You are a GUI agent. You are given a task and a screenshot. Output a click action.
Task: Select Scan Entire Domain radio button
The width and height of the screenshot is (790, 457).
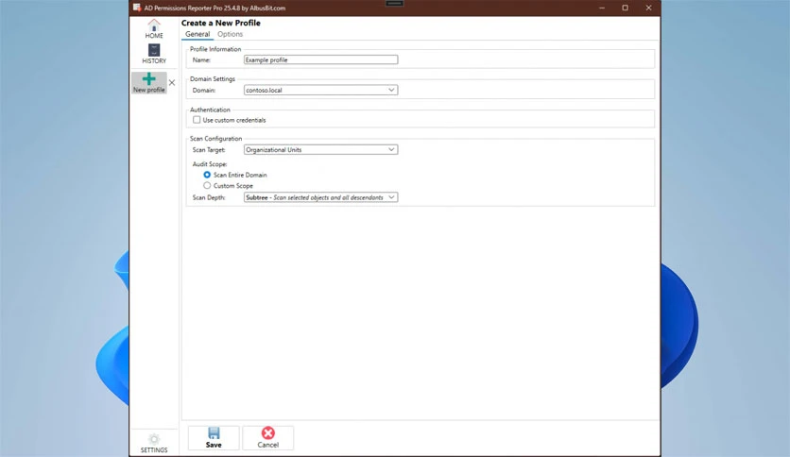207,175
